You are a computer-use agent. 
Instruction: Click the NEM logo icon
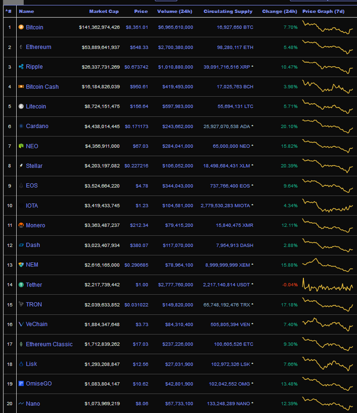click(x=21, y=265)
